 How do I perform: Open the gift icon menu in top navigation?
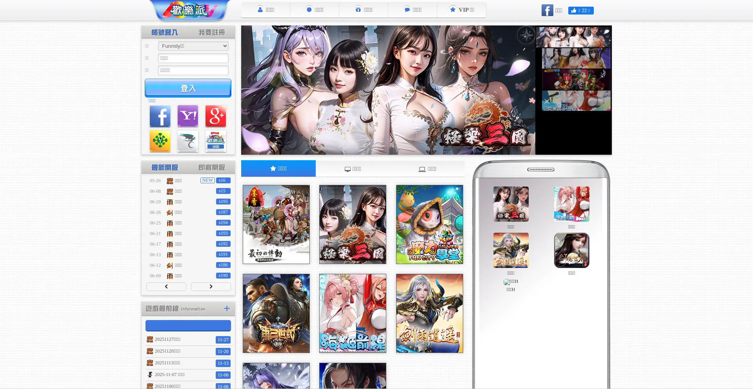point(364,10)
